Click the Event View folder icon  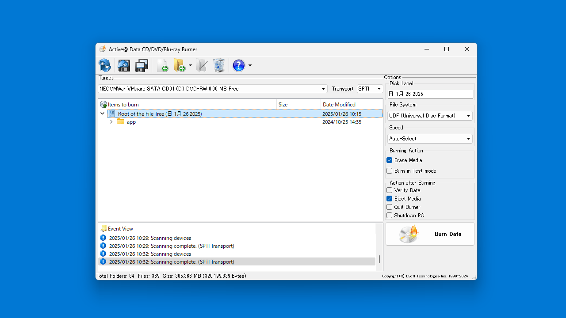point(104,229)
